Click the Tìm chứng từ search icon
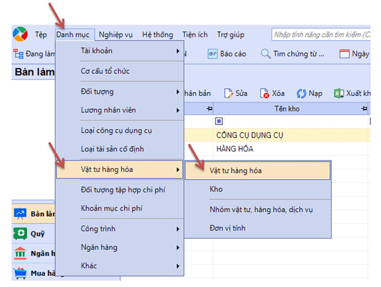 click(266, 54)
